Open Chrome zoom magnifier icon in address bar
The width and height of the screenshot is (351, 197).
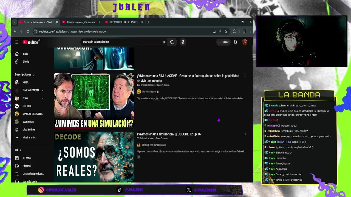tap(220, 31)
